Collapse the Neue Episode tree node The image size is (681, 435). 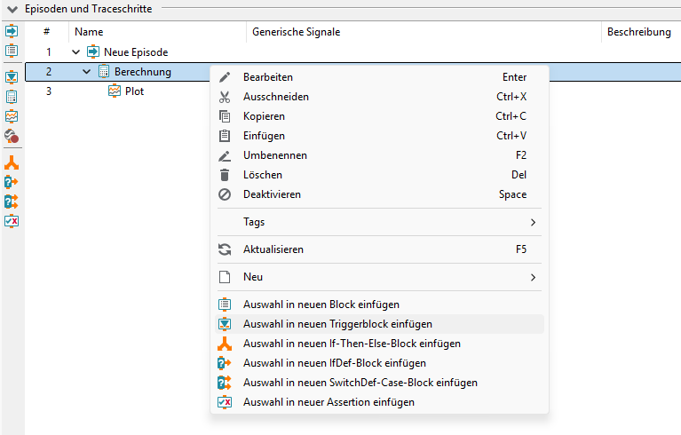pos(76,52)
